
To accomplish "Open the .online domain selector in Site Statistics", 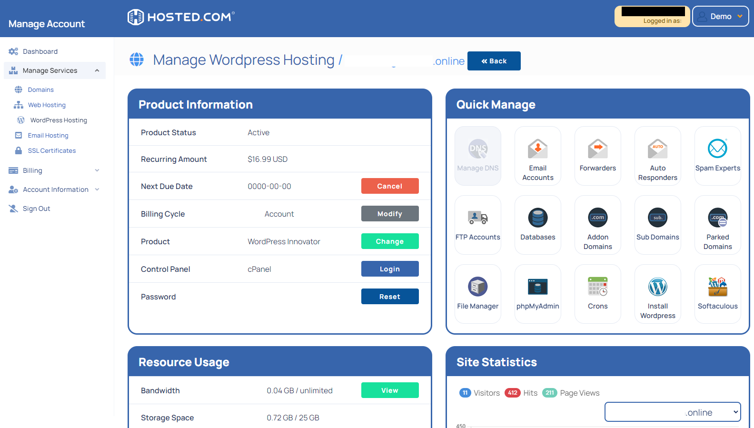I will click(673, 412).
